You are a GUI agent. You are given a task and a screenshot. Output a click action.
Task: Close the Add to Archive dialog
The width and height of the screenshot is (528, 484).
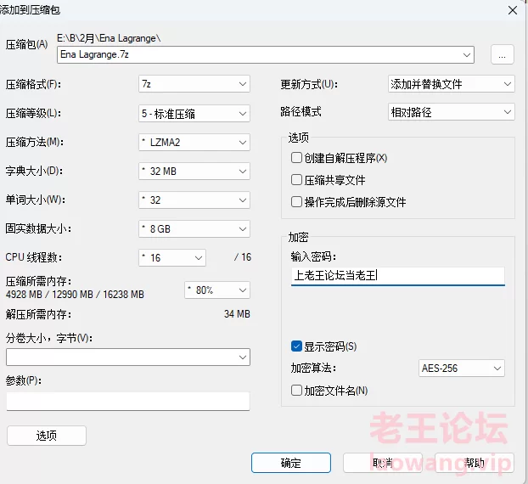pyautogui.click(x=512, y=10)
